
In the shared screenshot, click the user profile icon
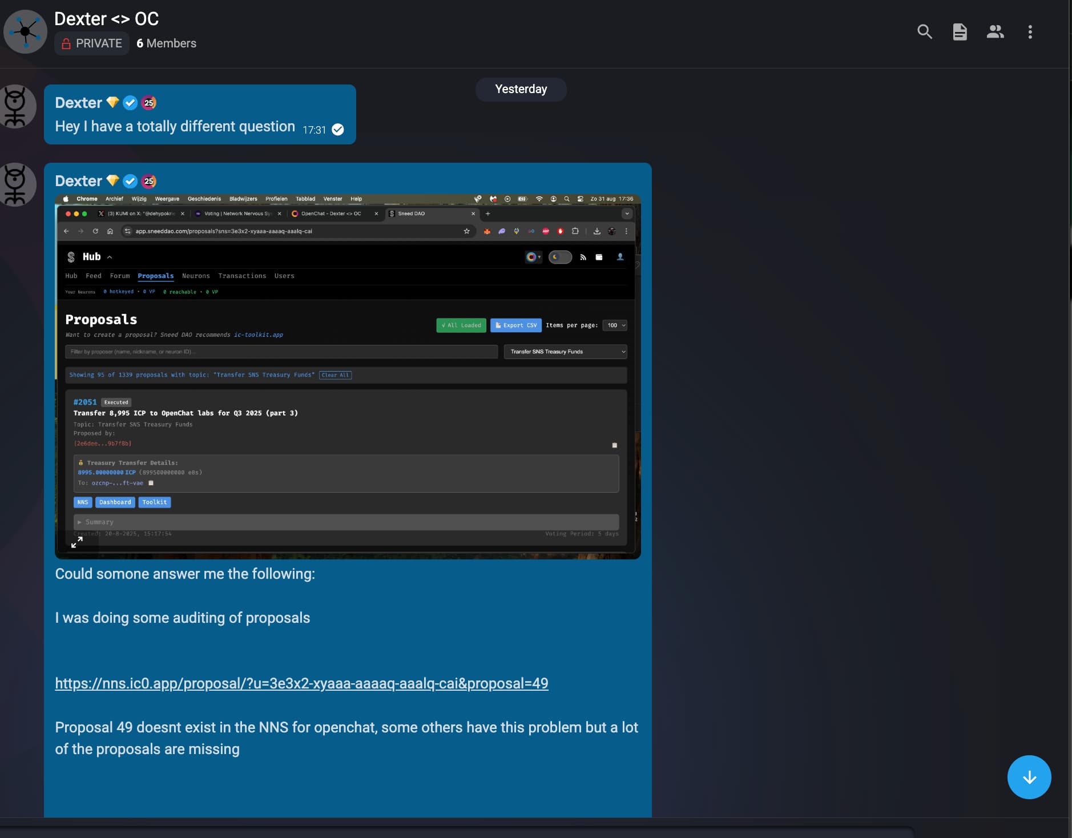pyautogui.click(x=620, y=257)
